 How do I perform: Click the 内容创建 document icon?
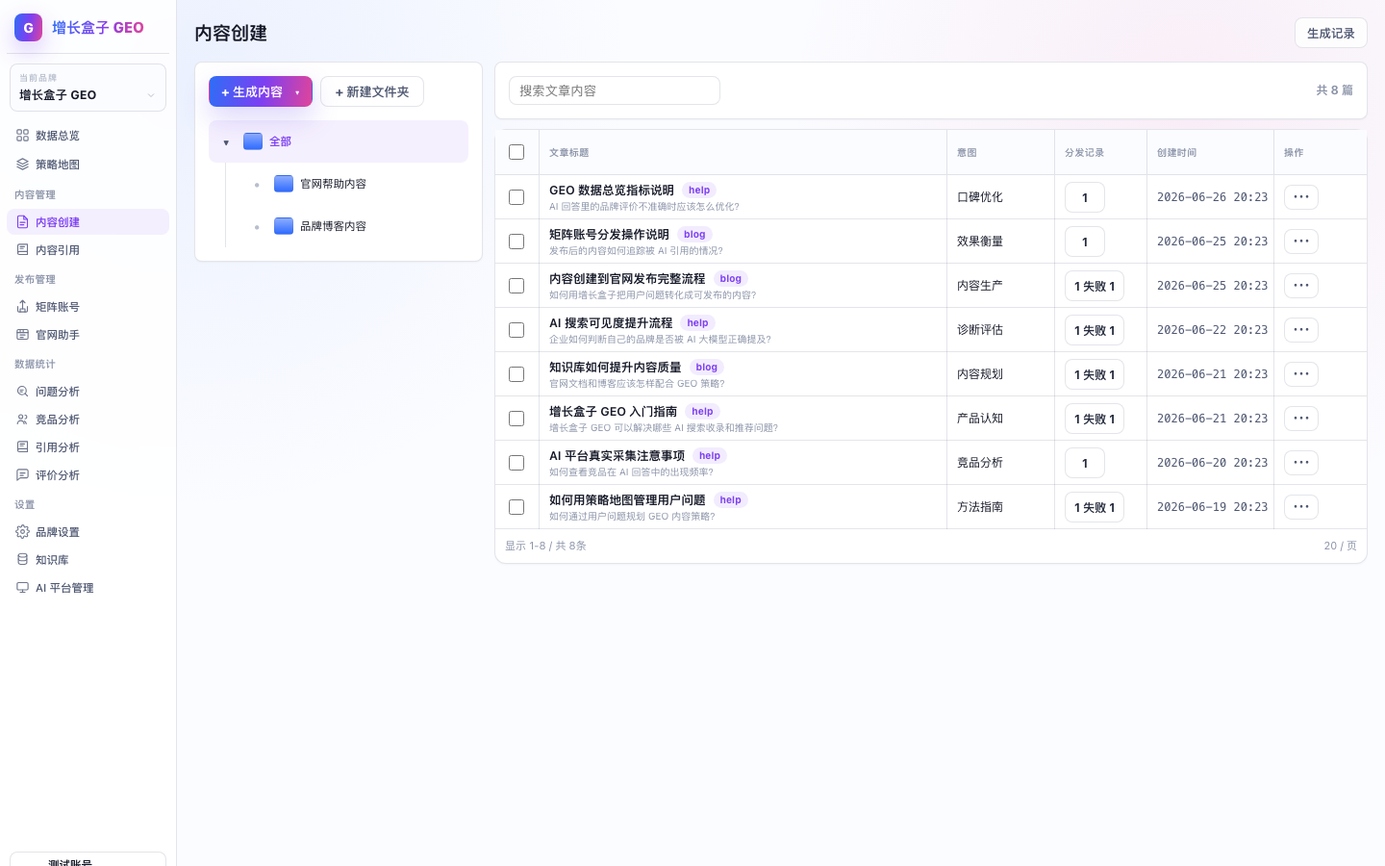tap(22, 222)
